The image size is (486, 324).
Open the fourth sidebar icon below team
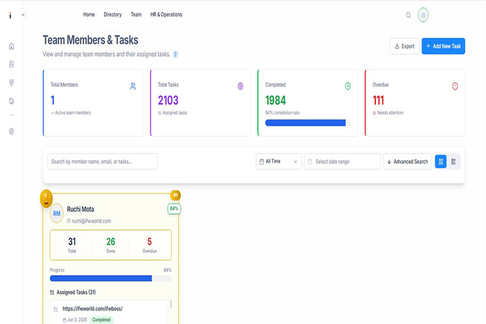click(x=12, y=101)
